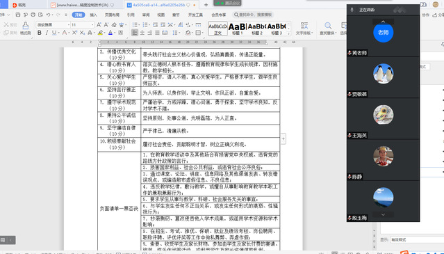Click the Find and Replace magnifier icon
This screenshot has width=444, height=254.
coord(328,26)
